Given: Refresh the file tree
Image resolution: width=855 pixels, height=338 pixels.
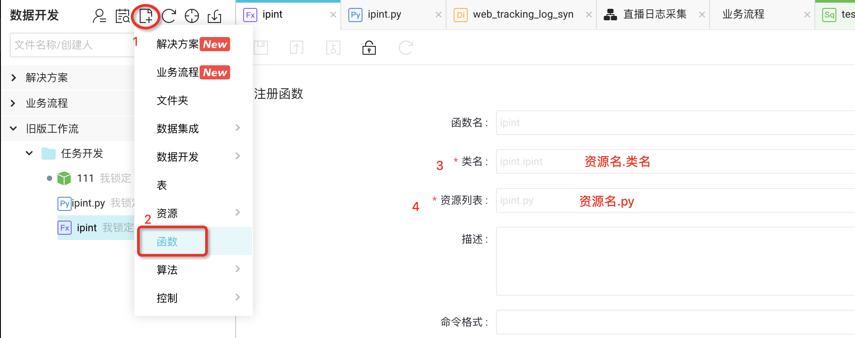Looking at the screenshot, I should 169,16.
